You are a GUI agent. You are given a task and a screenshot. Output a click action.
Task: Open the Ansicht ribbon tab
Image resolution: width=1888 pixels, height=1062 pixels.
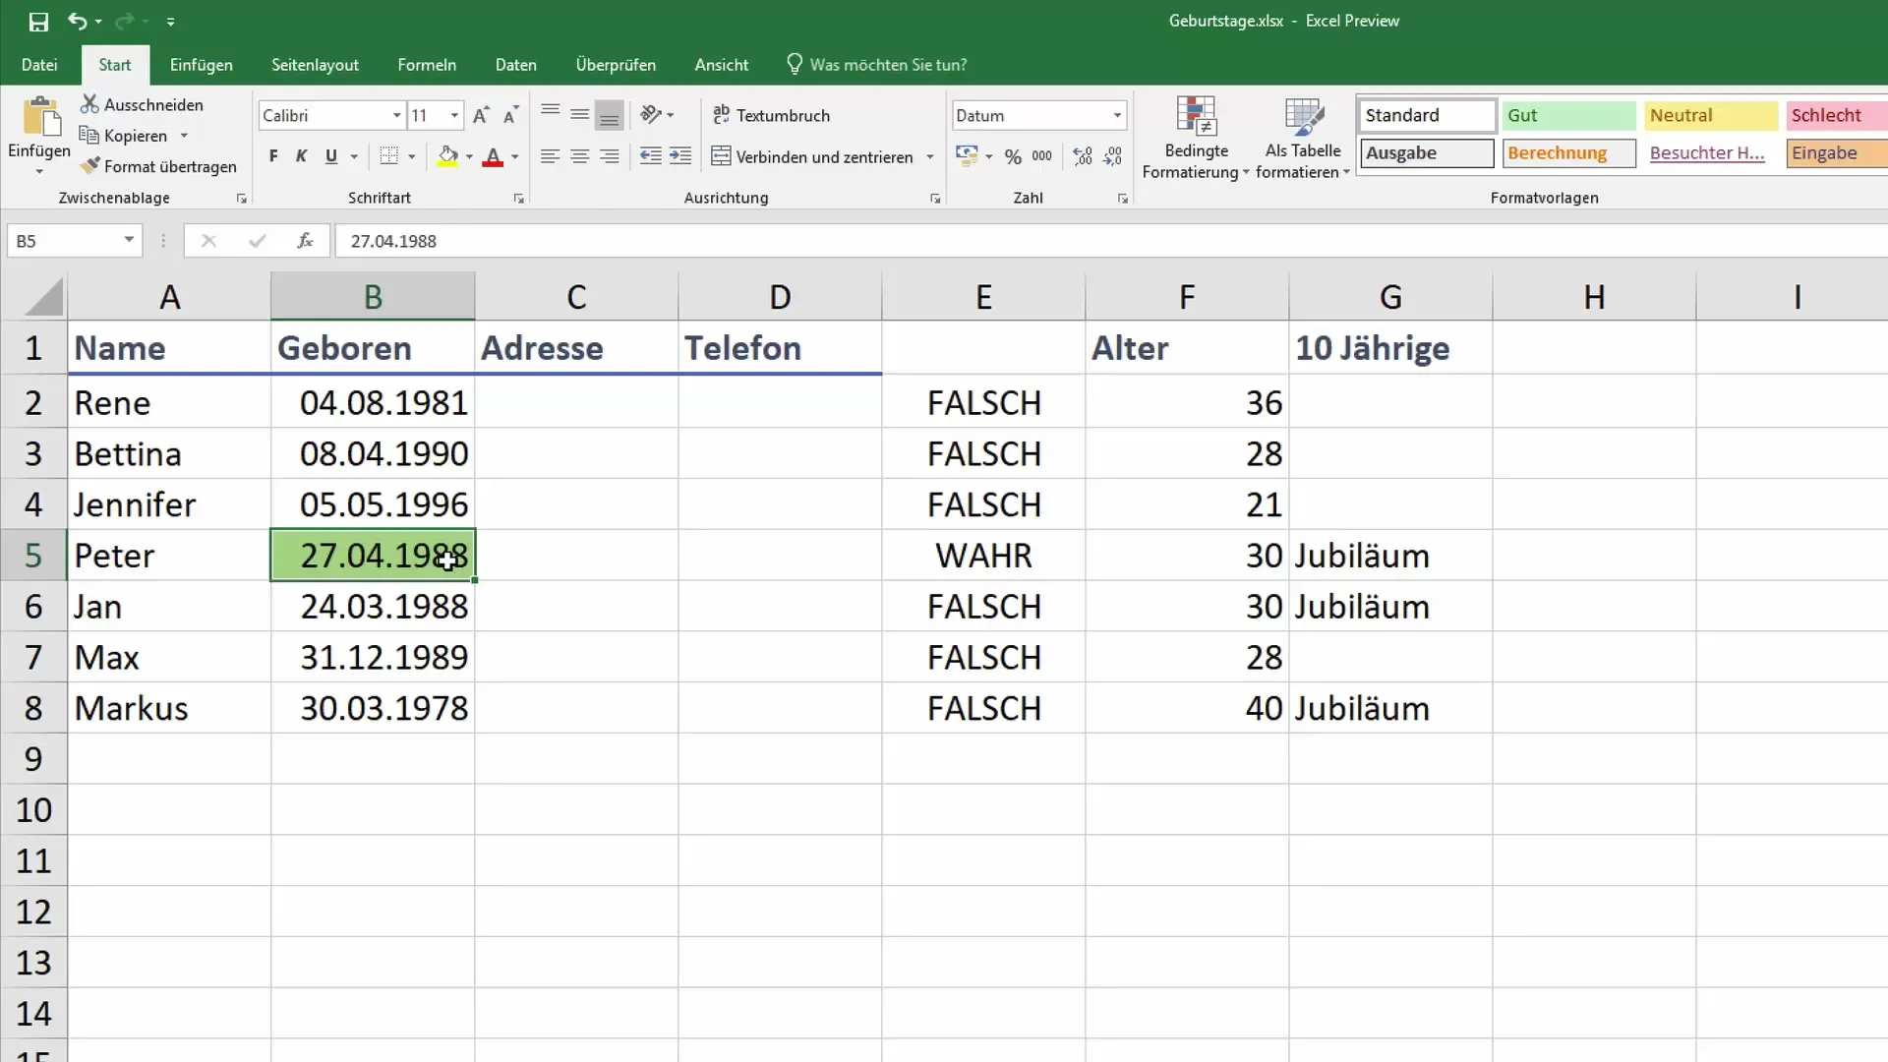coord(721,64)
